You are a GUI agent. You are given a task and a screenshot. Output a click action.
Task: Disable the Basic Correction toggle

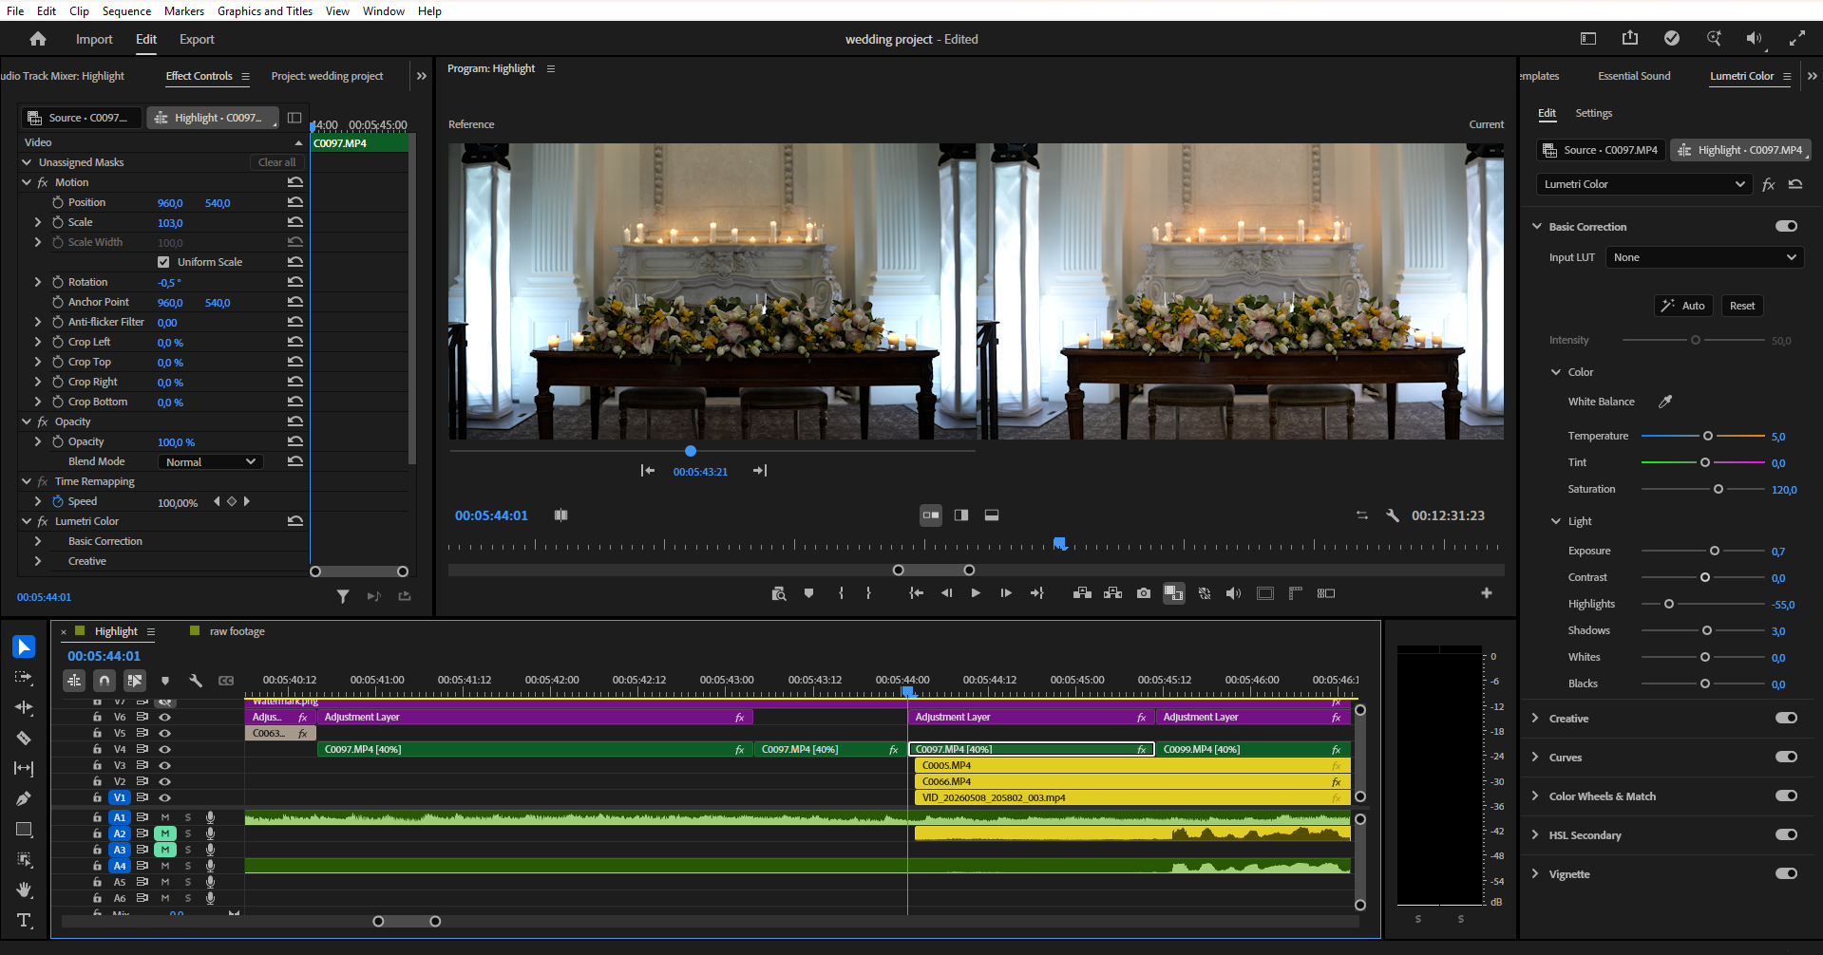coord(1786,226)
